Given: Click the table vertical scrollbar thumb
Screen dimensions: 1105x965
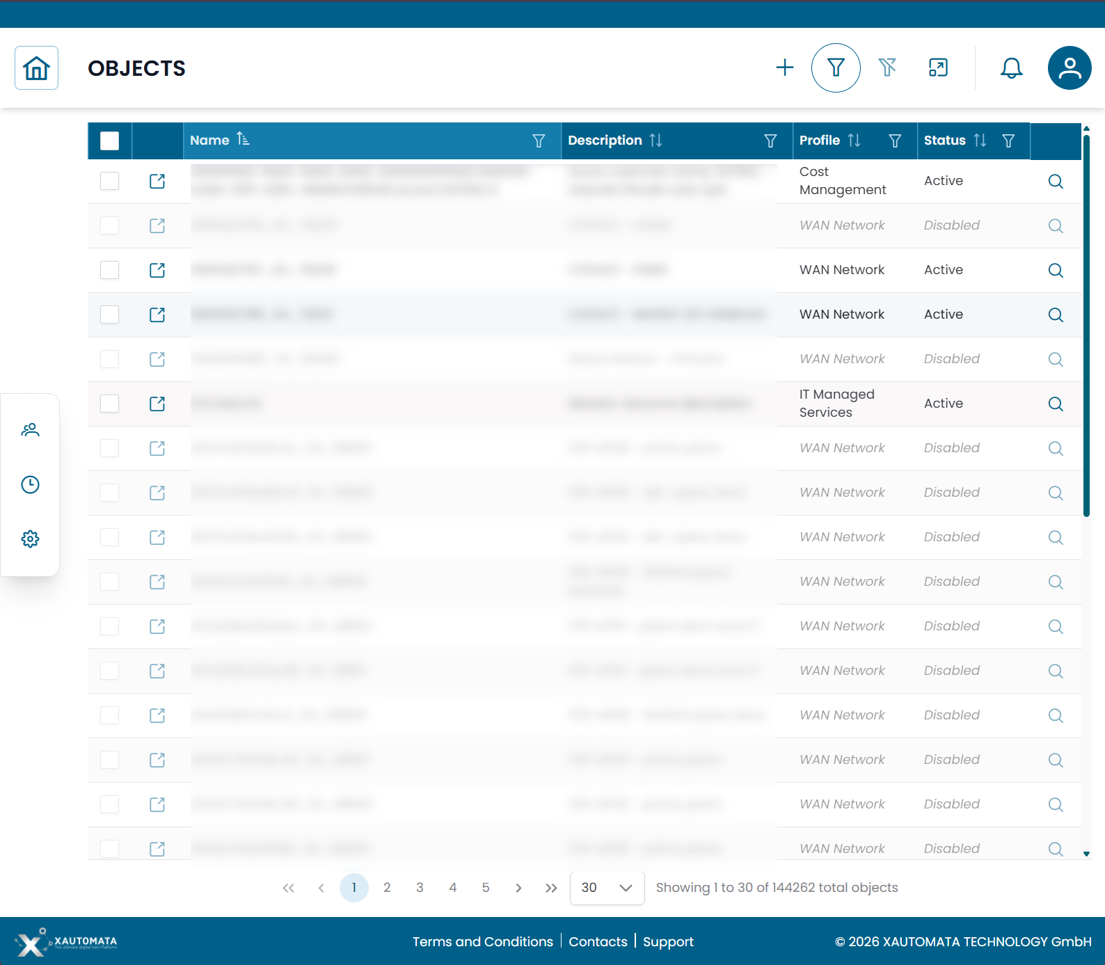Looking at the screenshot, I should (x=1086, y=326).
